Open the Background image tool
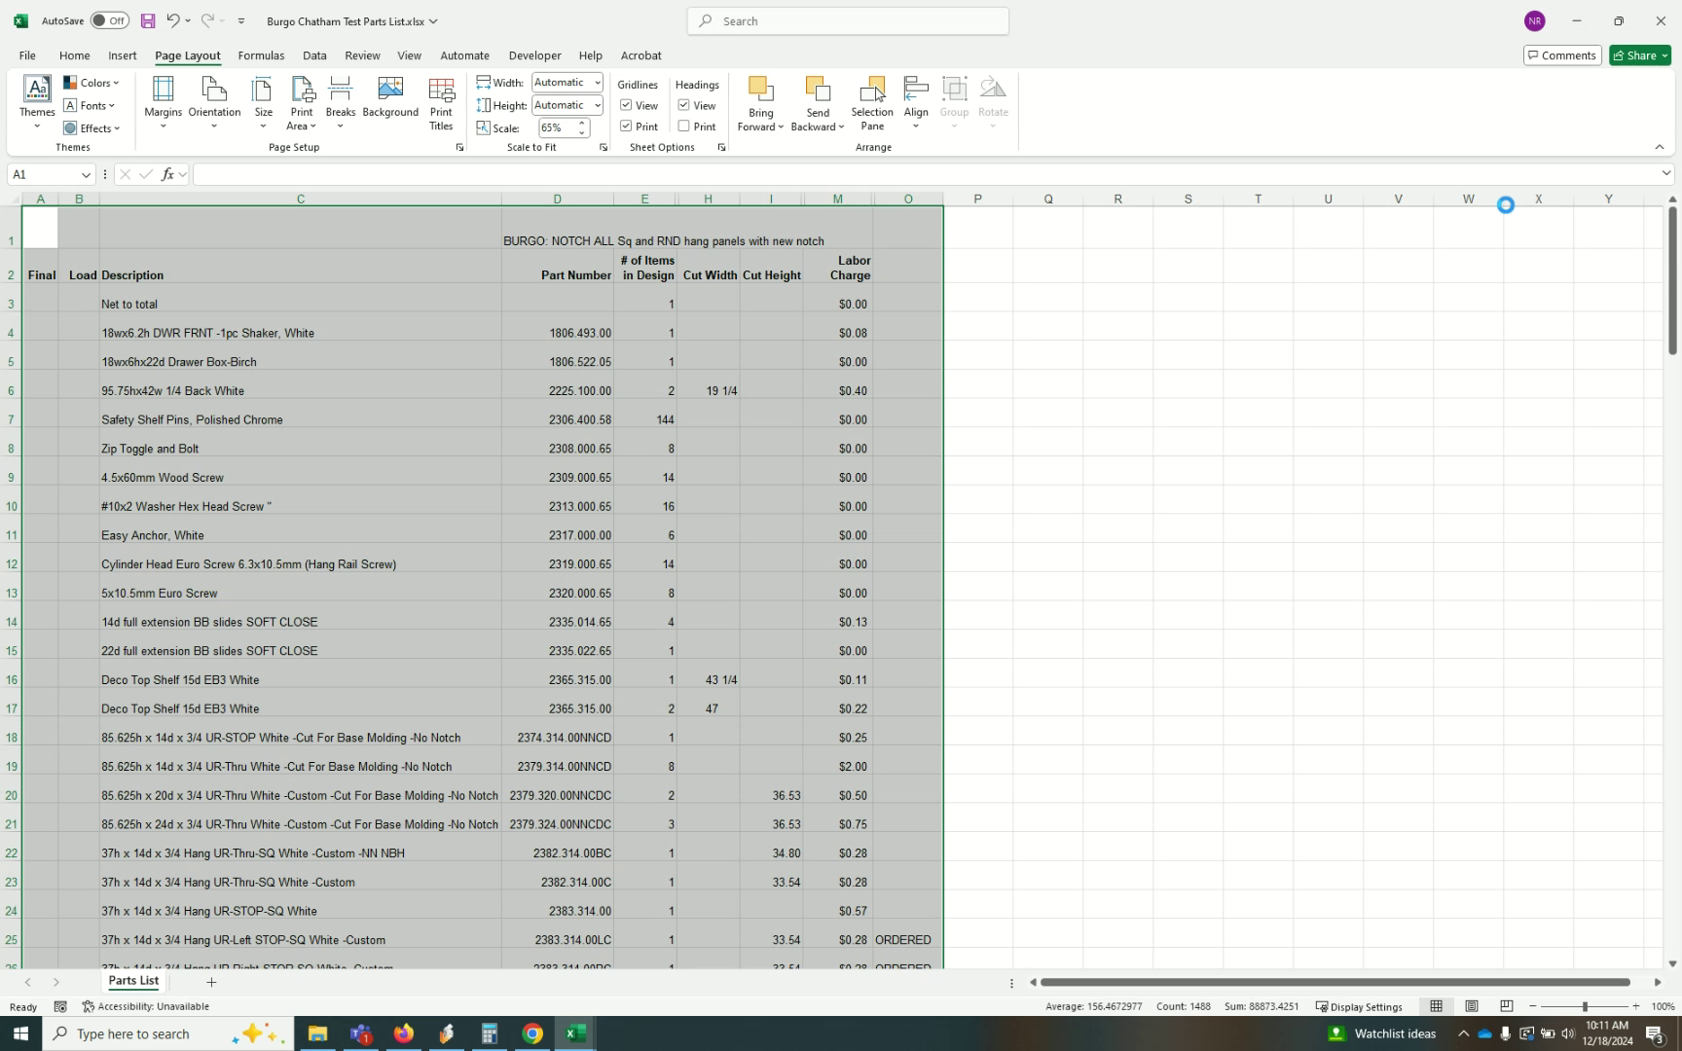 pos(389,97)
